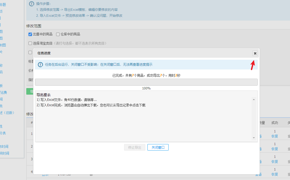Close the 任务进度 dialog with the X icon
The image size is (290, 180).
255,53
